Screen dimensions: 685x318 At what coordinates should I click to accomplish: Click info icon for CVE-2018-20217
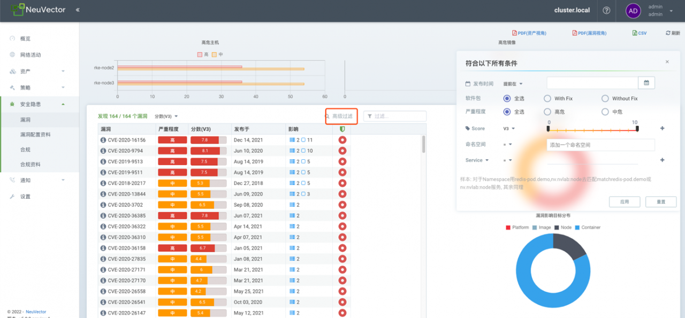[103, 183]
